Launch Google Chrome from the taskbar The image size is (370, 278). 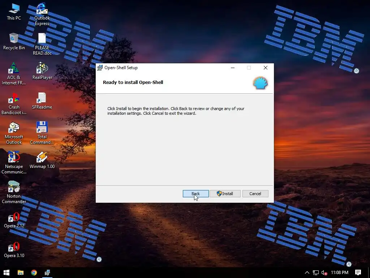pyautogui.click(x=34, y=273)
